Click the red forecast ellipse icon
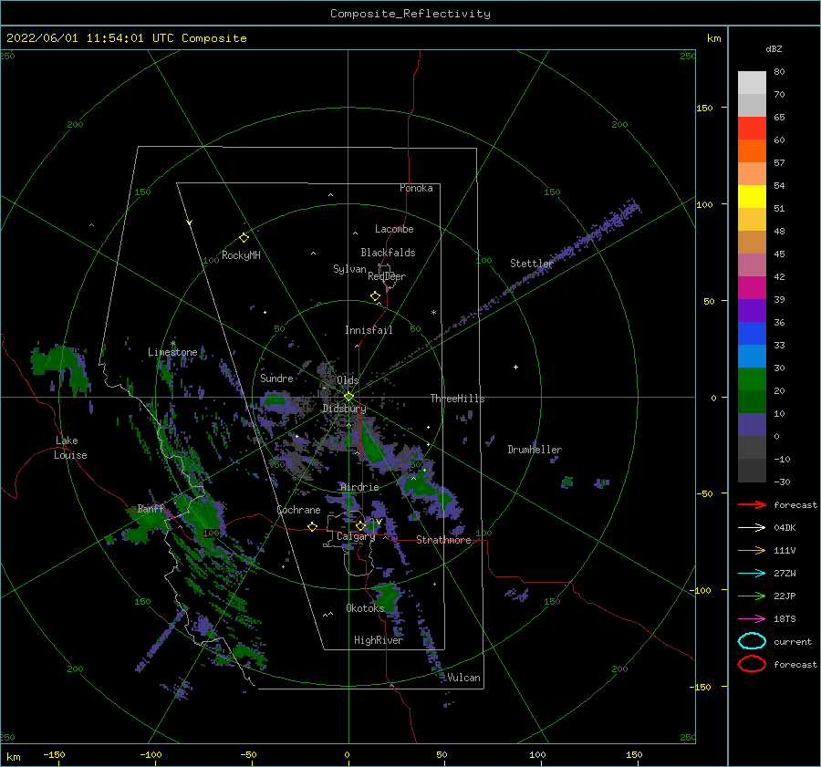 (x=752, y=664)
